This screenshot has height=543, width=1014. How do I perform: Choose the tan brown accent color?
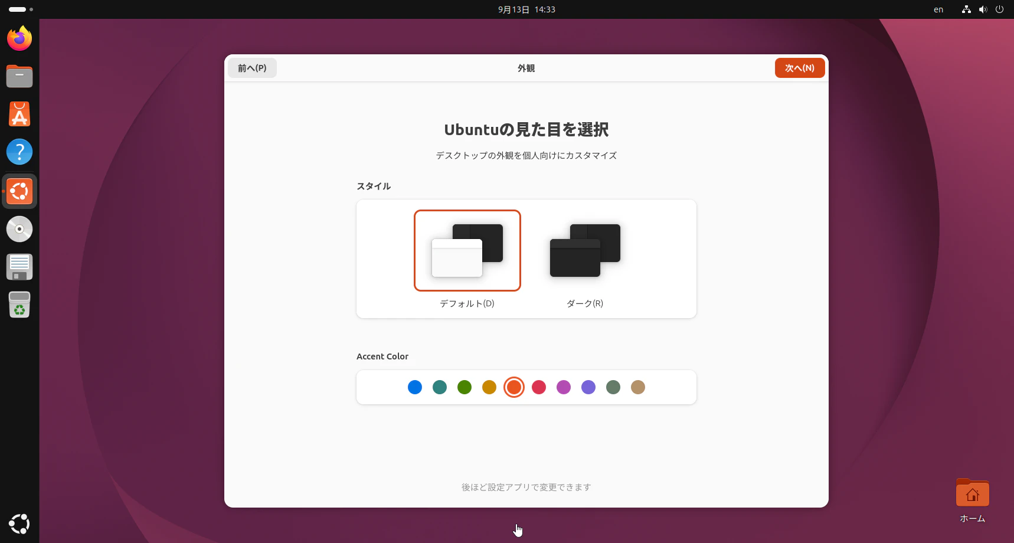pos(638,387)
